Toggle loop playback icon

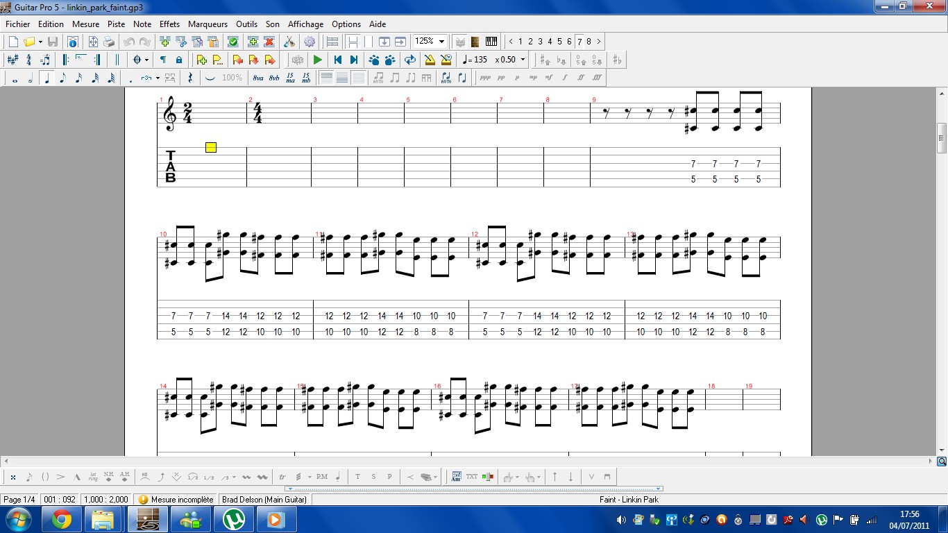tap(410, 60)
